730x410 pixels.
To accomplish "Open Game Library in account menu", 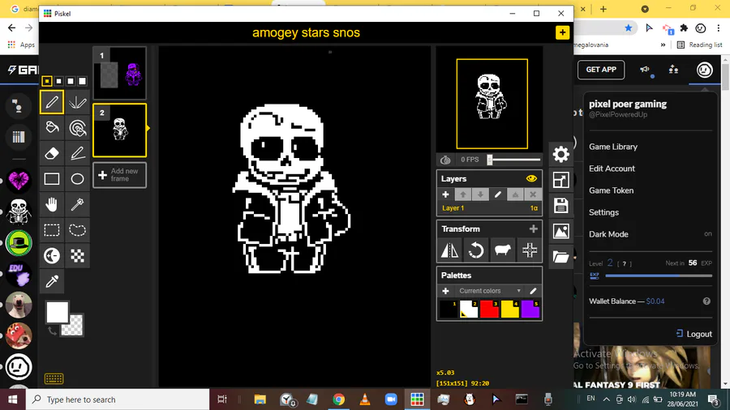I will coord(613,147).
